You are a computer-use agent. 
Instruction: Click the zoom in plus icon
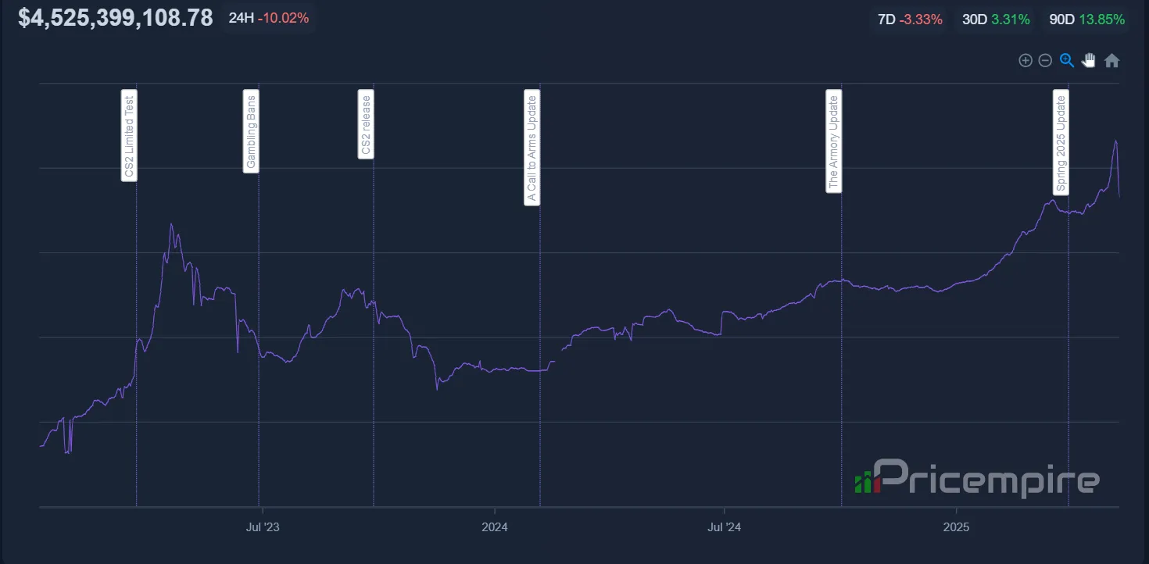1026,60
